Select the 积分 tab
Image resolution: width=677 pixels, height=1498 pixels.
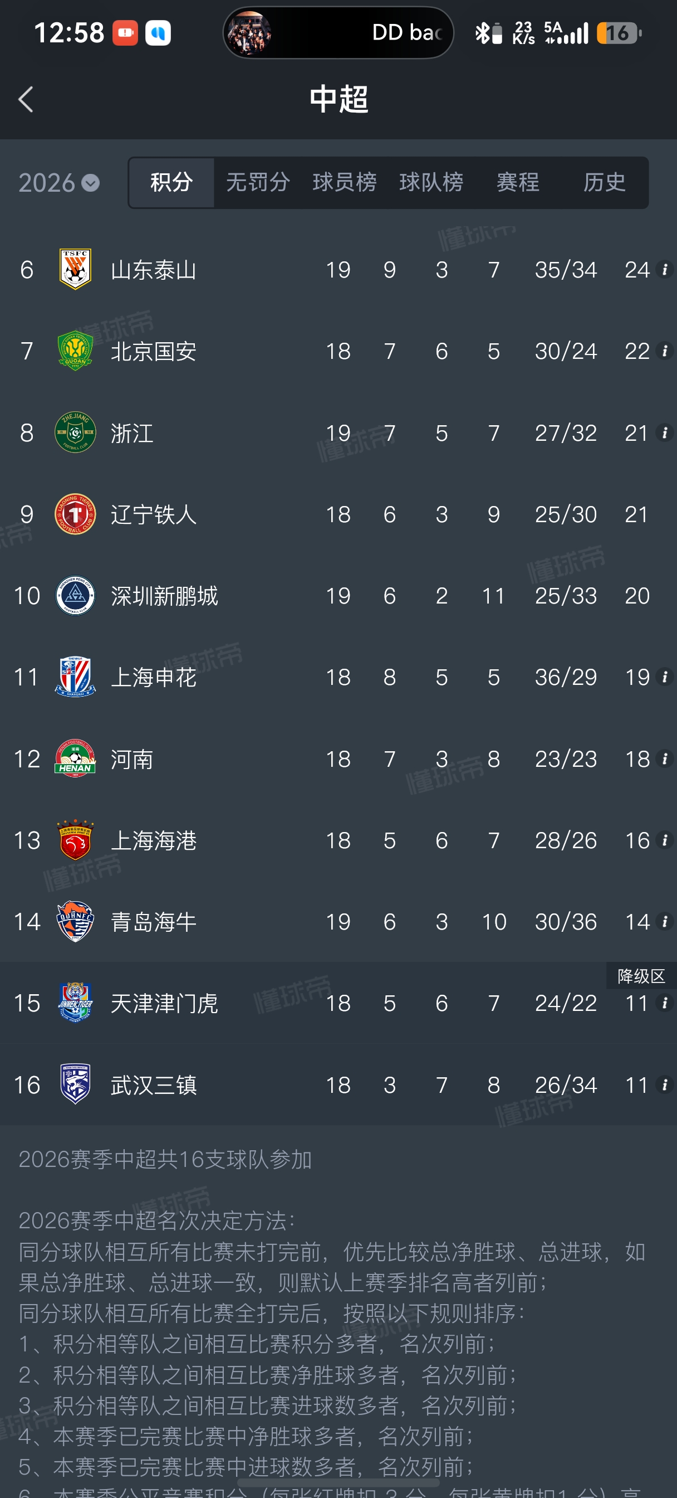click(x=171, y=183)
